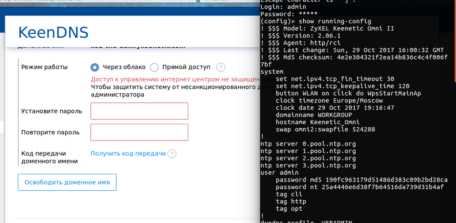Select the "Режим работы" label
This screenshot has height=223, width=456.
tap(45, 67)
